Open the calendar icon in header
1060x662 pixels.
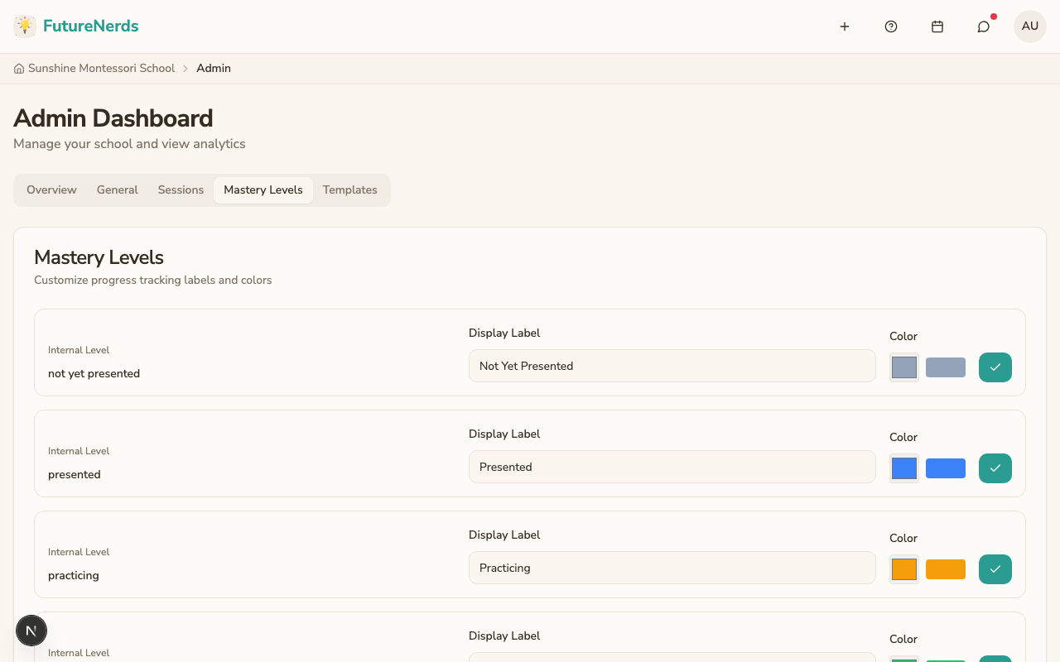tap(937, 26)
